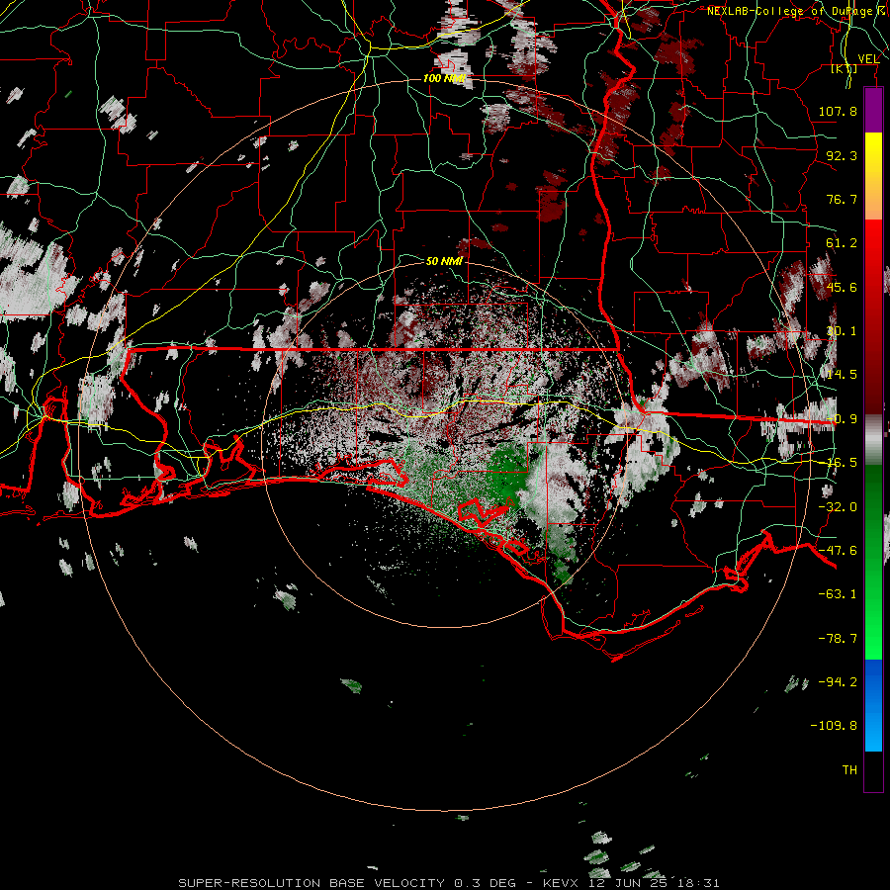Click the 30.1 legend value
The image size is (890, 890).
click(842, 331)
